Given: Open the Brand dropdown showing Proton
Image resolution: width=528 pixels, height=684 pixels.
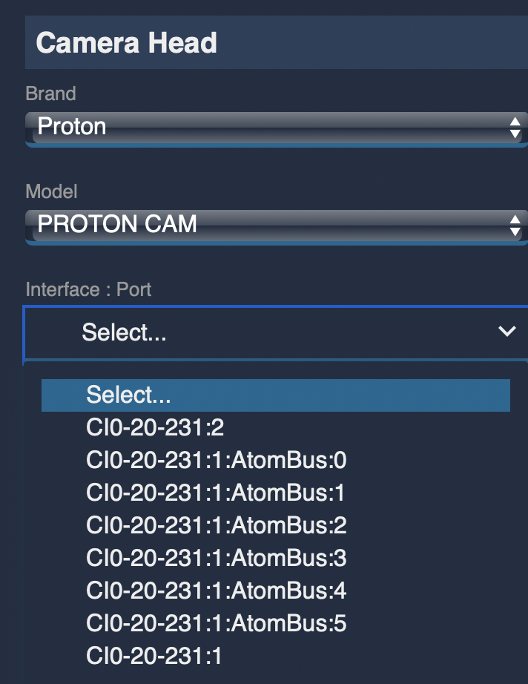Looking at the screenshot, I should click(x=267, y=127).
